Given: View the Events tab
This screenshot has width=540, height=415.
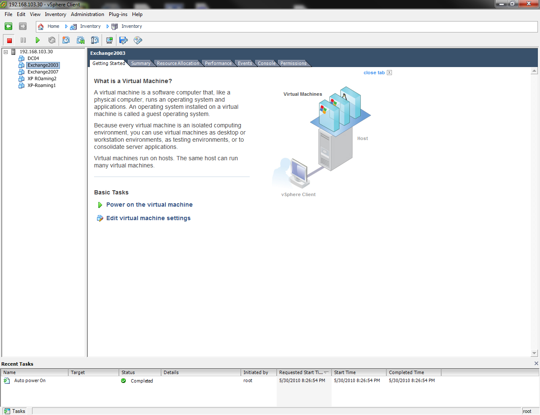Looking at the screenshot, I should (245, 63).
